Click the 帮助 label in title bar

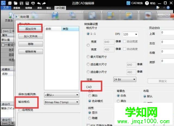coord(153,3)
